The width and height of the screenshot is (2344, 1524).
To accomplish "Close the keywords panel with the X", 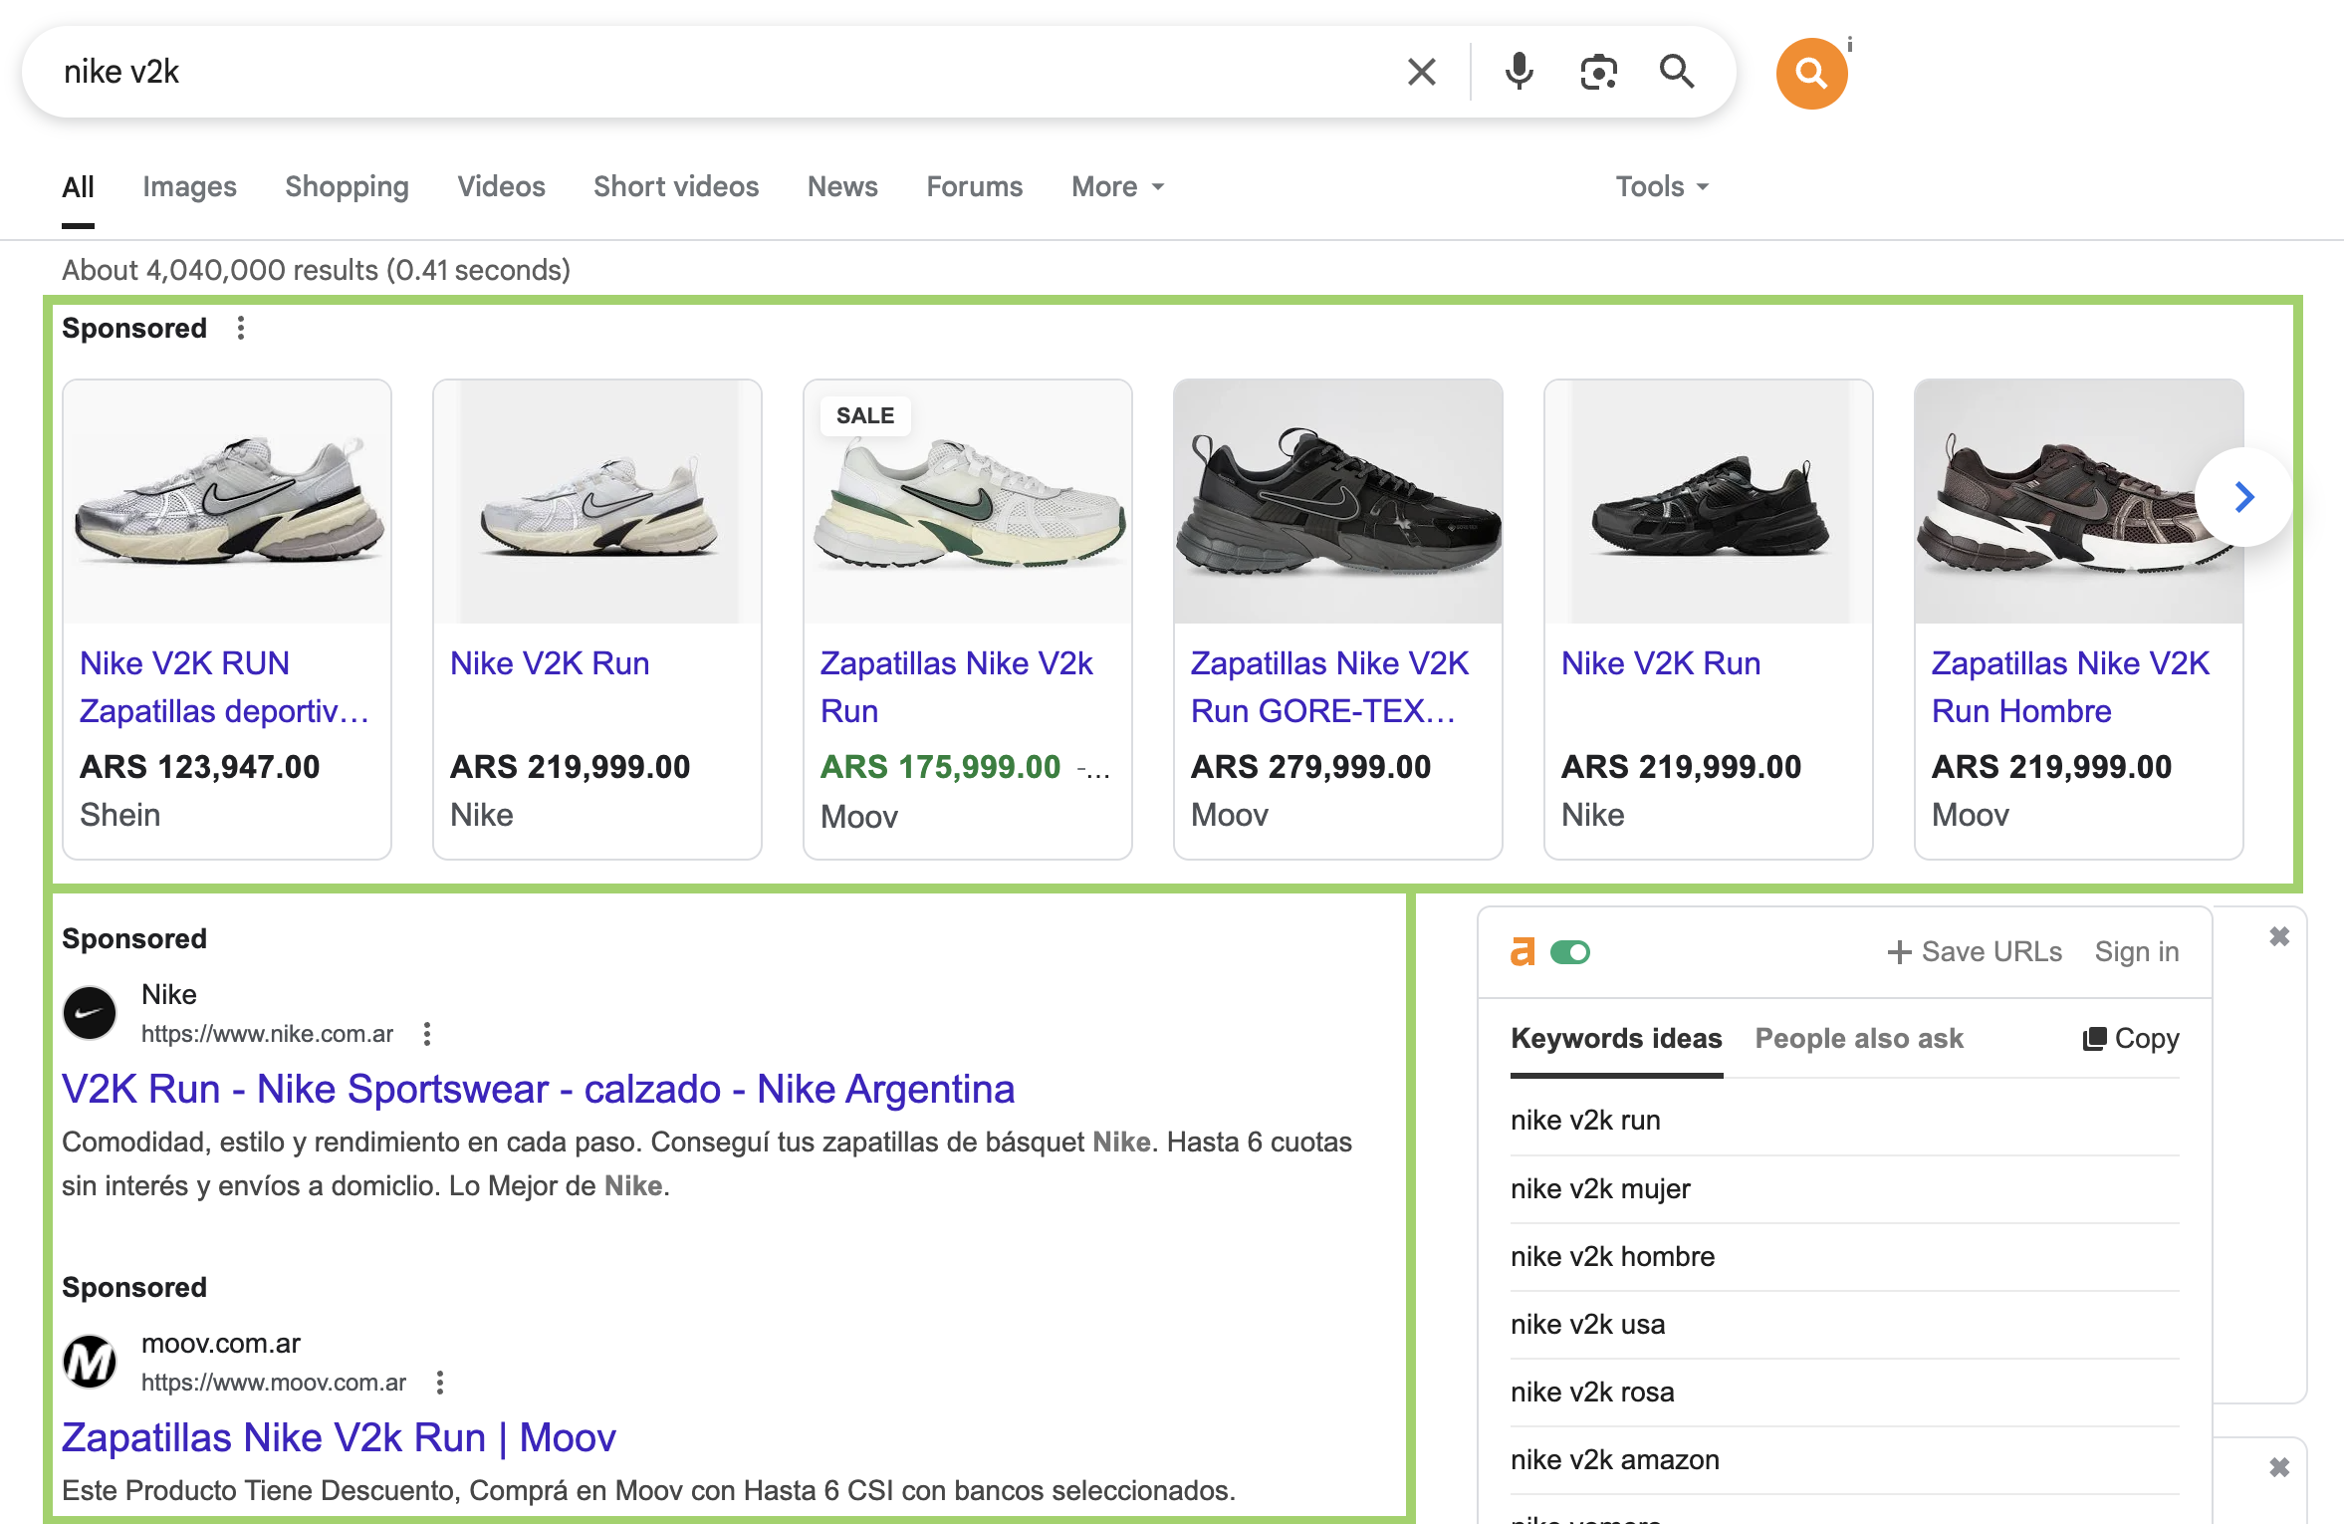I will (2279, 936).
